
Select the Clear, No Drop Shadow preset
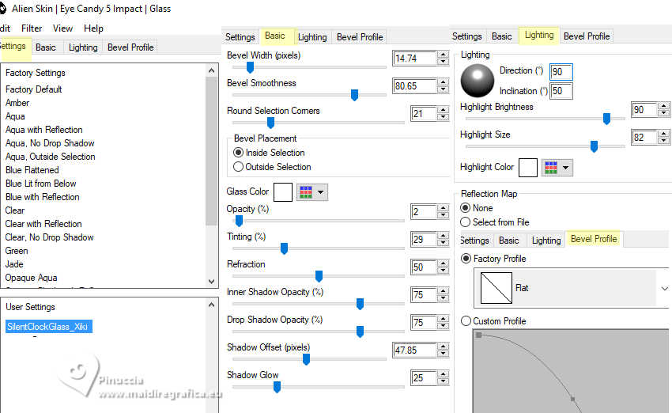(x=49, y=237)
